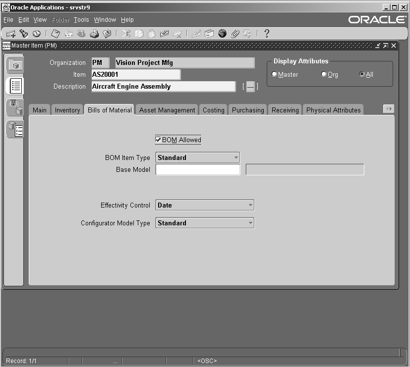Switch to the Main tab

point(40,110)
